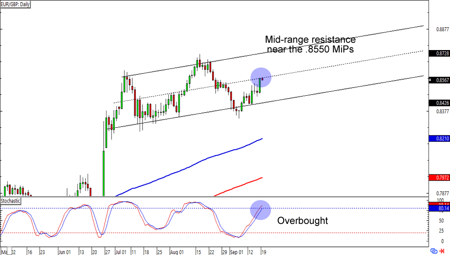The height and width of the screenshot is (255, 450).
Task: Click the 0.8877 price axis value
Action: (442, 29)
